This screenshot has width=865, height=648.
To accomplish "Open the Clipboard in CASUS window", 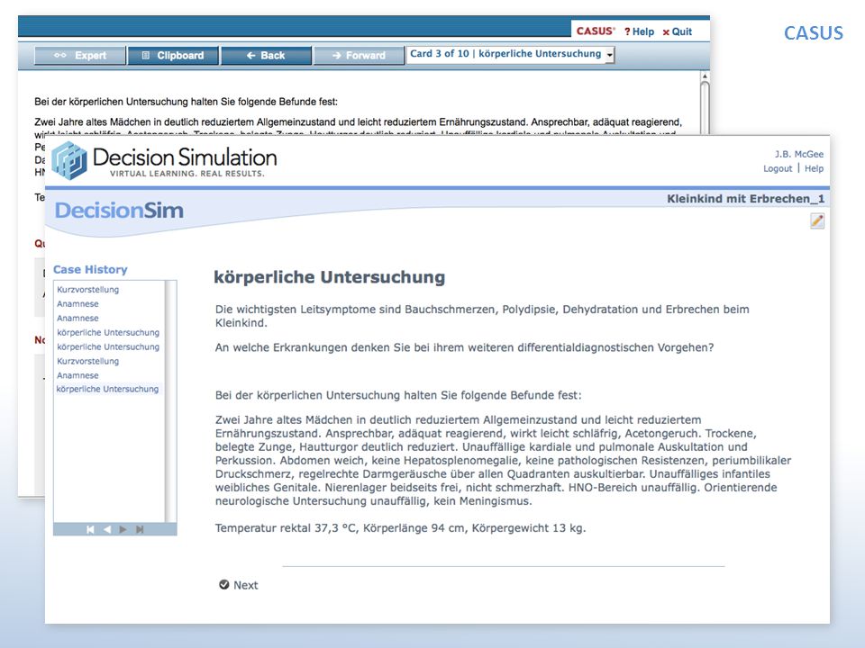I will pos(173,56).
